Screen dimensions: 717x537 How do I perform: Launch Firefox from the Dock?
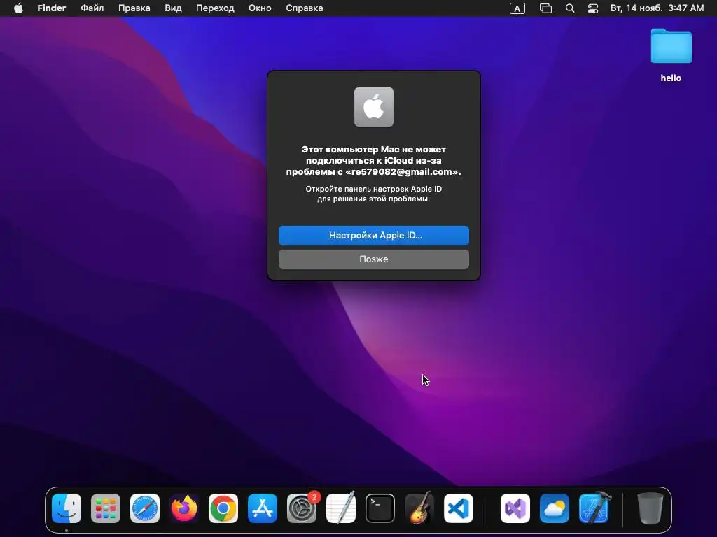pyautogui.click(x=184, y=508)
